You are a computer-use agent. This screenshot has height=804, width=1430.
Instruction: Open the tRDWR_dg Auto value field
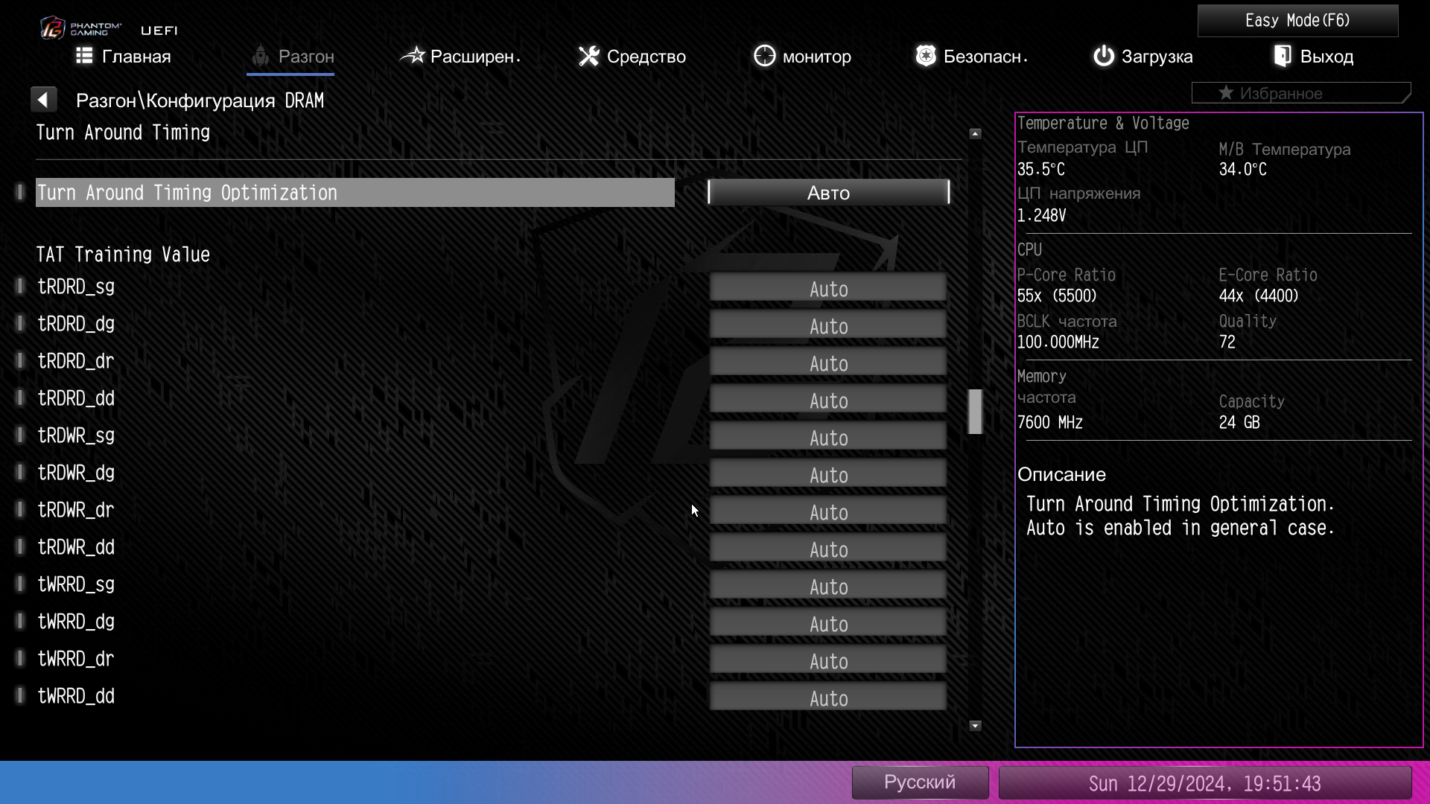pos(828,475)
